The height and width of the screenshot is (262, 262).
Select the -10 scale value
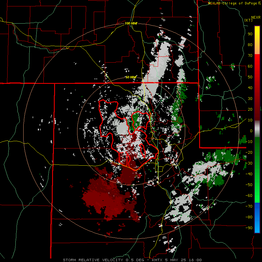[249, 142]
